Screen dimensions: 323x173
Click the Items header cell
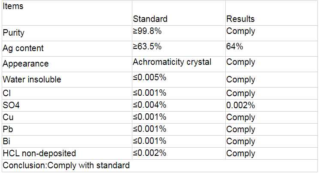pyautogui.click(x=13, y=6)
